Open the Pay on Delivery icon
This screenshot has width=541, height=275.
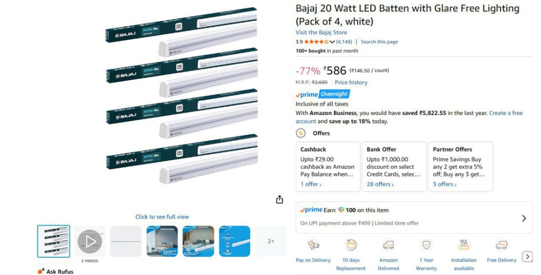[313, 245]
